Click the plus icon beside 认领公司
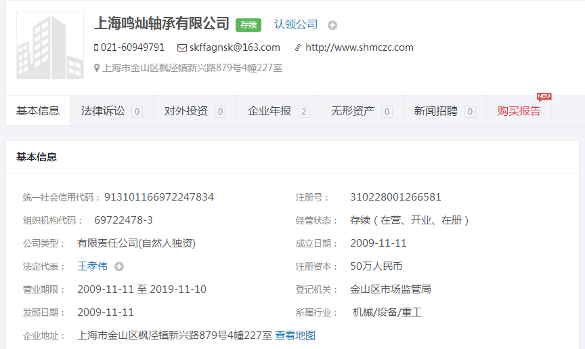 (332, 25)
